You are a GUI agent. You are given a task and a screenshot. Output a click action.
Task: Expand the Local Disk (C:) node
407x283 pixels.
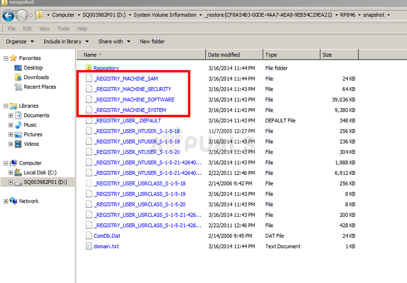click(x=11, y=173)
